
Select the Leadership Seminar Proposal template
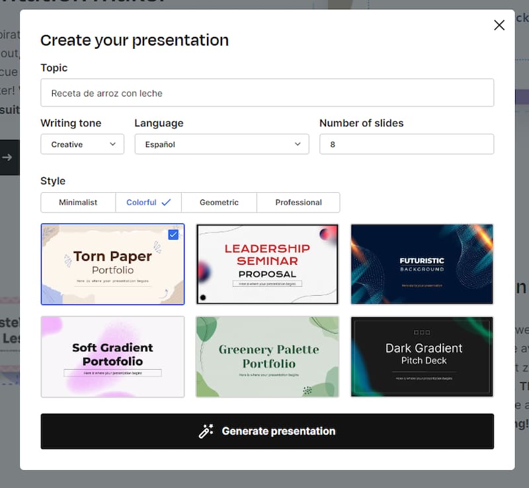(267, 264)
